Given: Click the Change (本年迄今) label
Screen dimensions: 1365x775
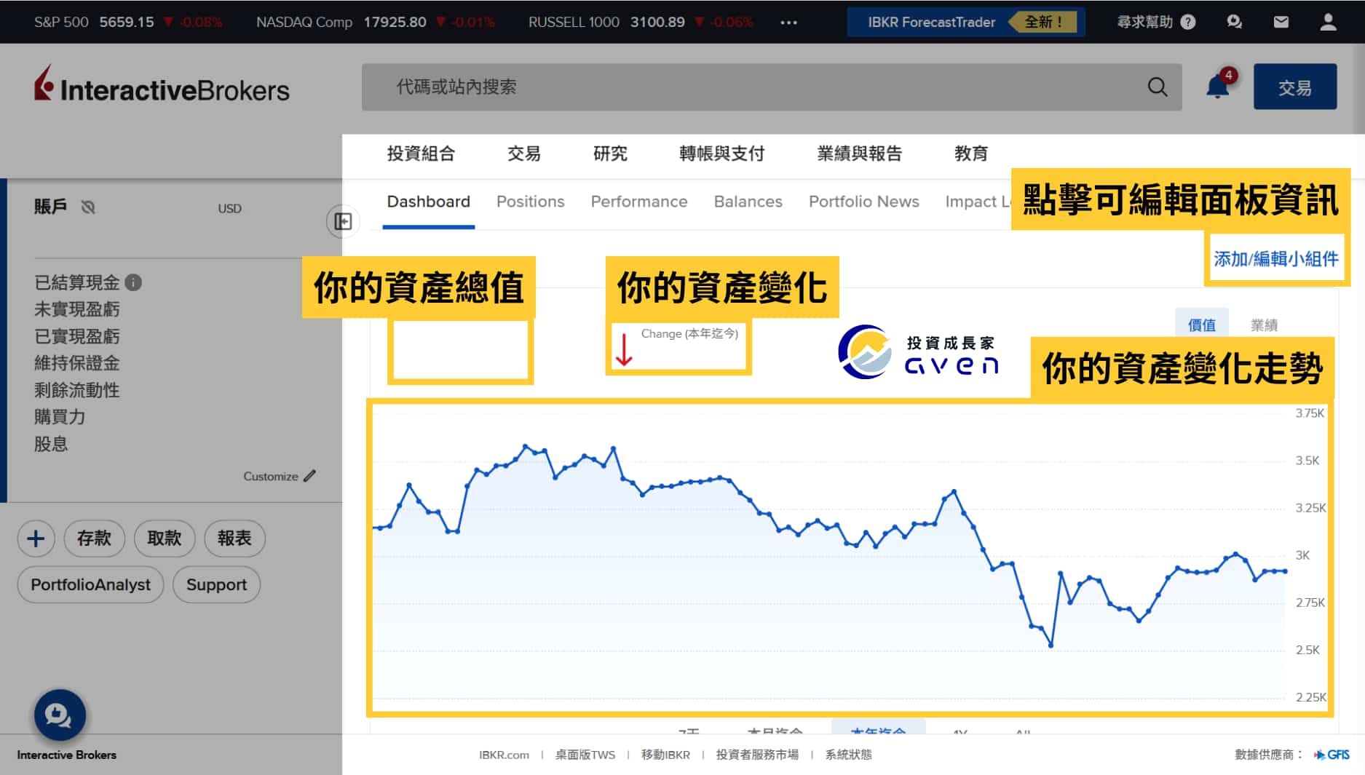Looking at the screenshot, I should point(689,333).
